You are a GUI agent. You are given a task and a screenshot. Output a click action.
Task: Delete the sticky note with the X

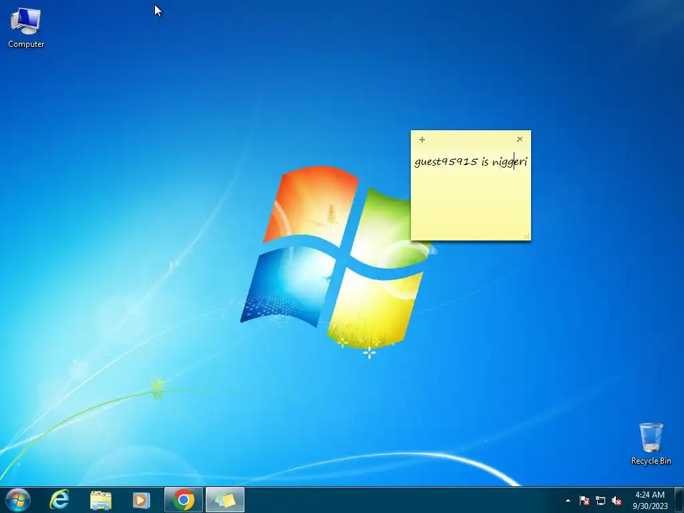coord(520,139)
